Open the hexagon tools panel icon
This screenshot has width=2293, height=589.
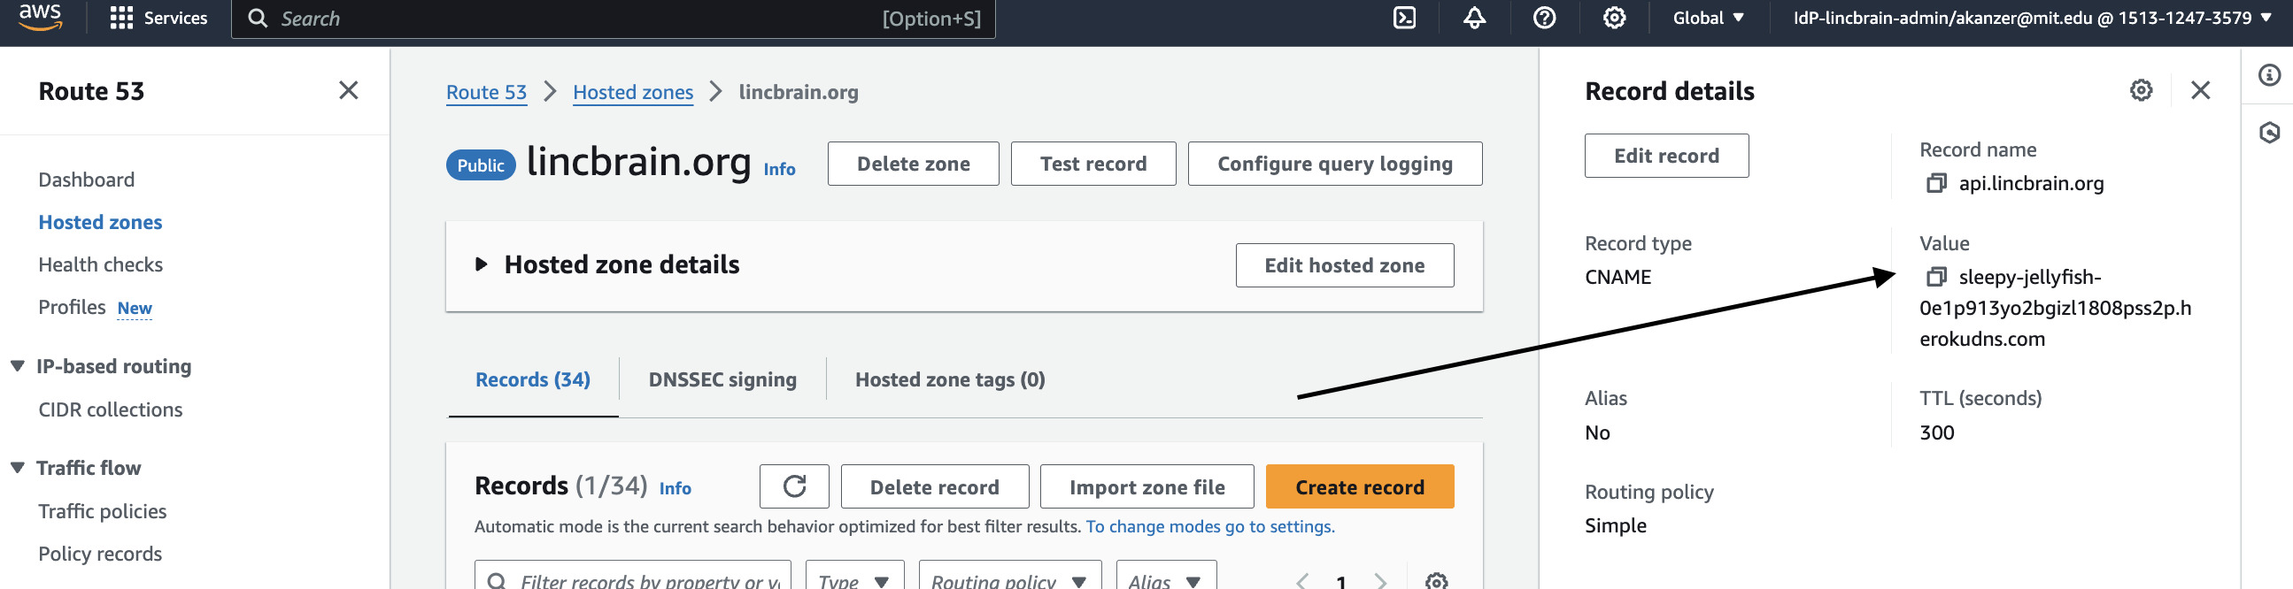click(x=2269, y=133)
